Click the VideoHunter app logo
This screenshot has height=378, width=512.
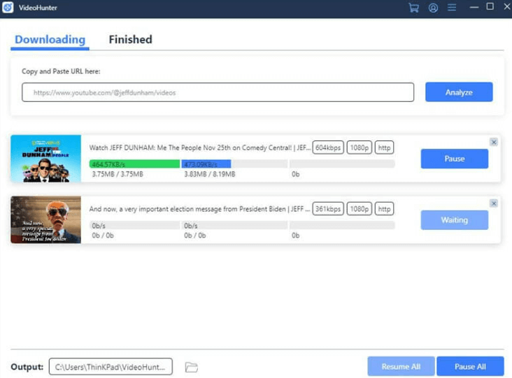pyautogui.click(x=8, y=7)
